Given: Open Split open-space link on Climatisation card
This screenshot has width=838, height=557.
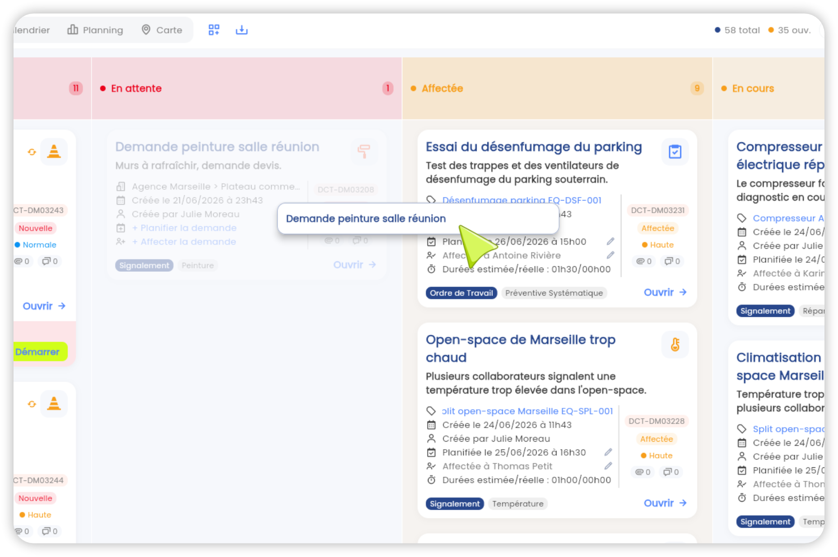Looking at the screenshot, I should [x=788, y=429].
